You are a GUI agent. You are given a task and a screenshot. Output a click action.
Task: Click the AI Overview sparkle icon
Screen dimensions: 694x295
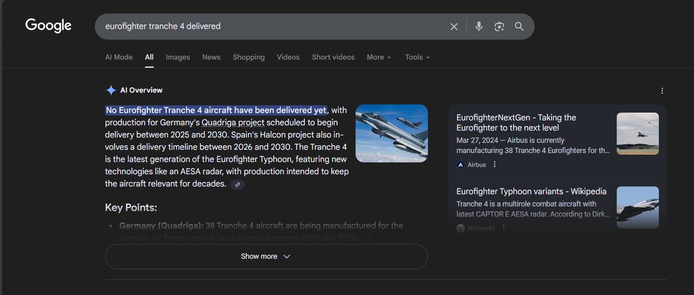click(111, 90)
